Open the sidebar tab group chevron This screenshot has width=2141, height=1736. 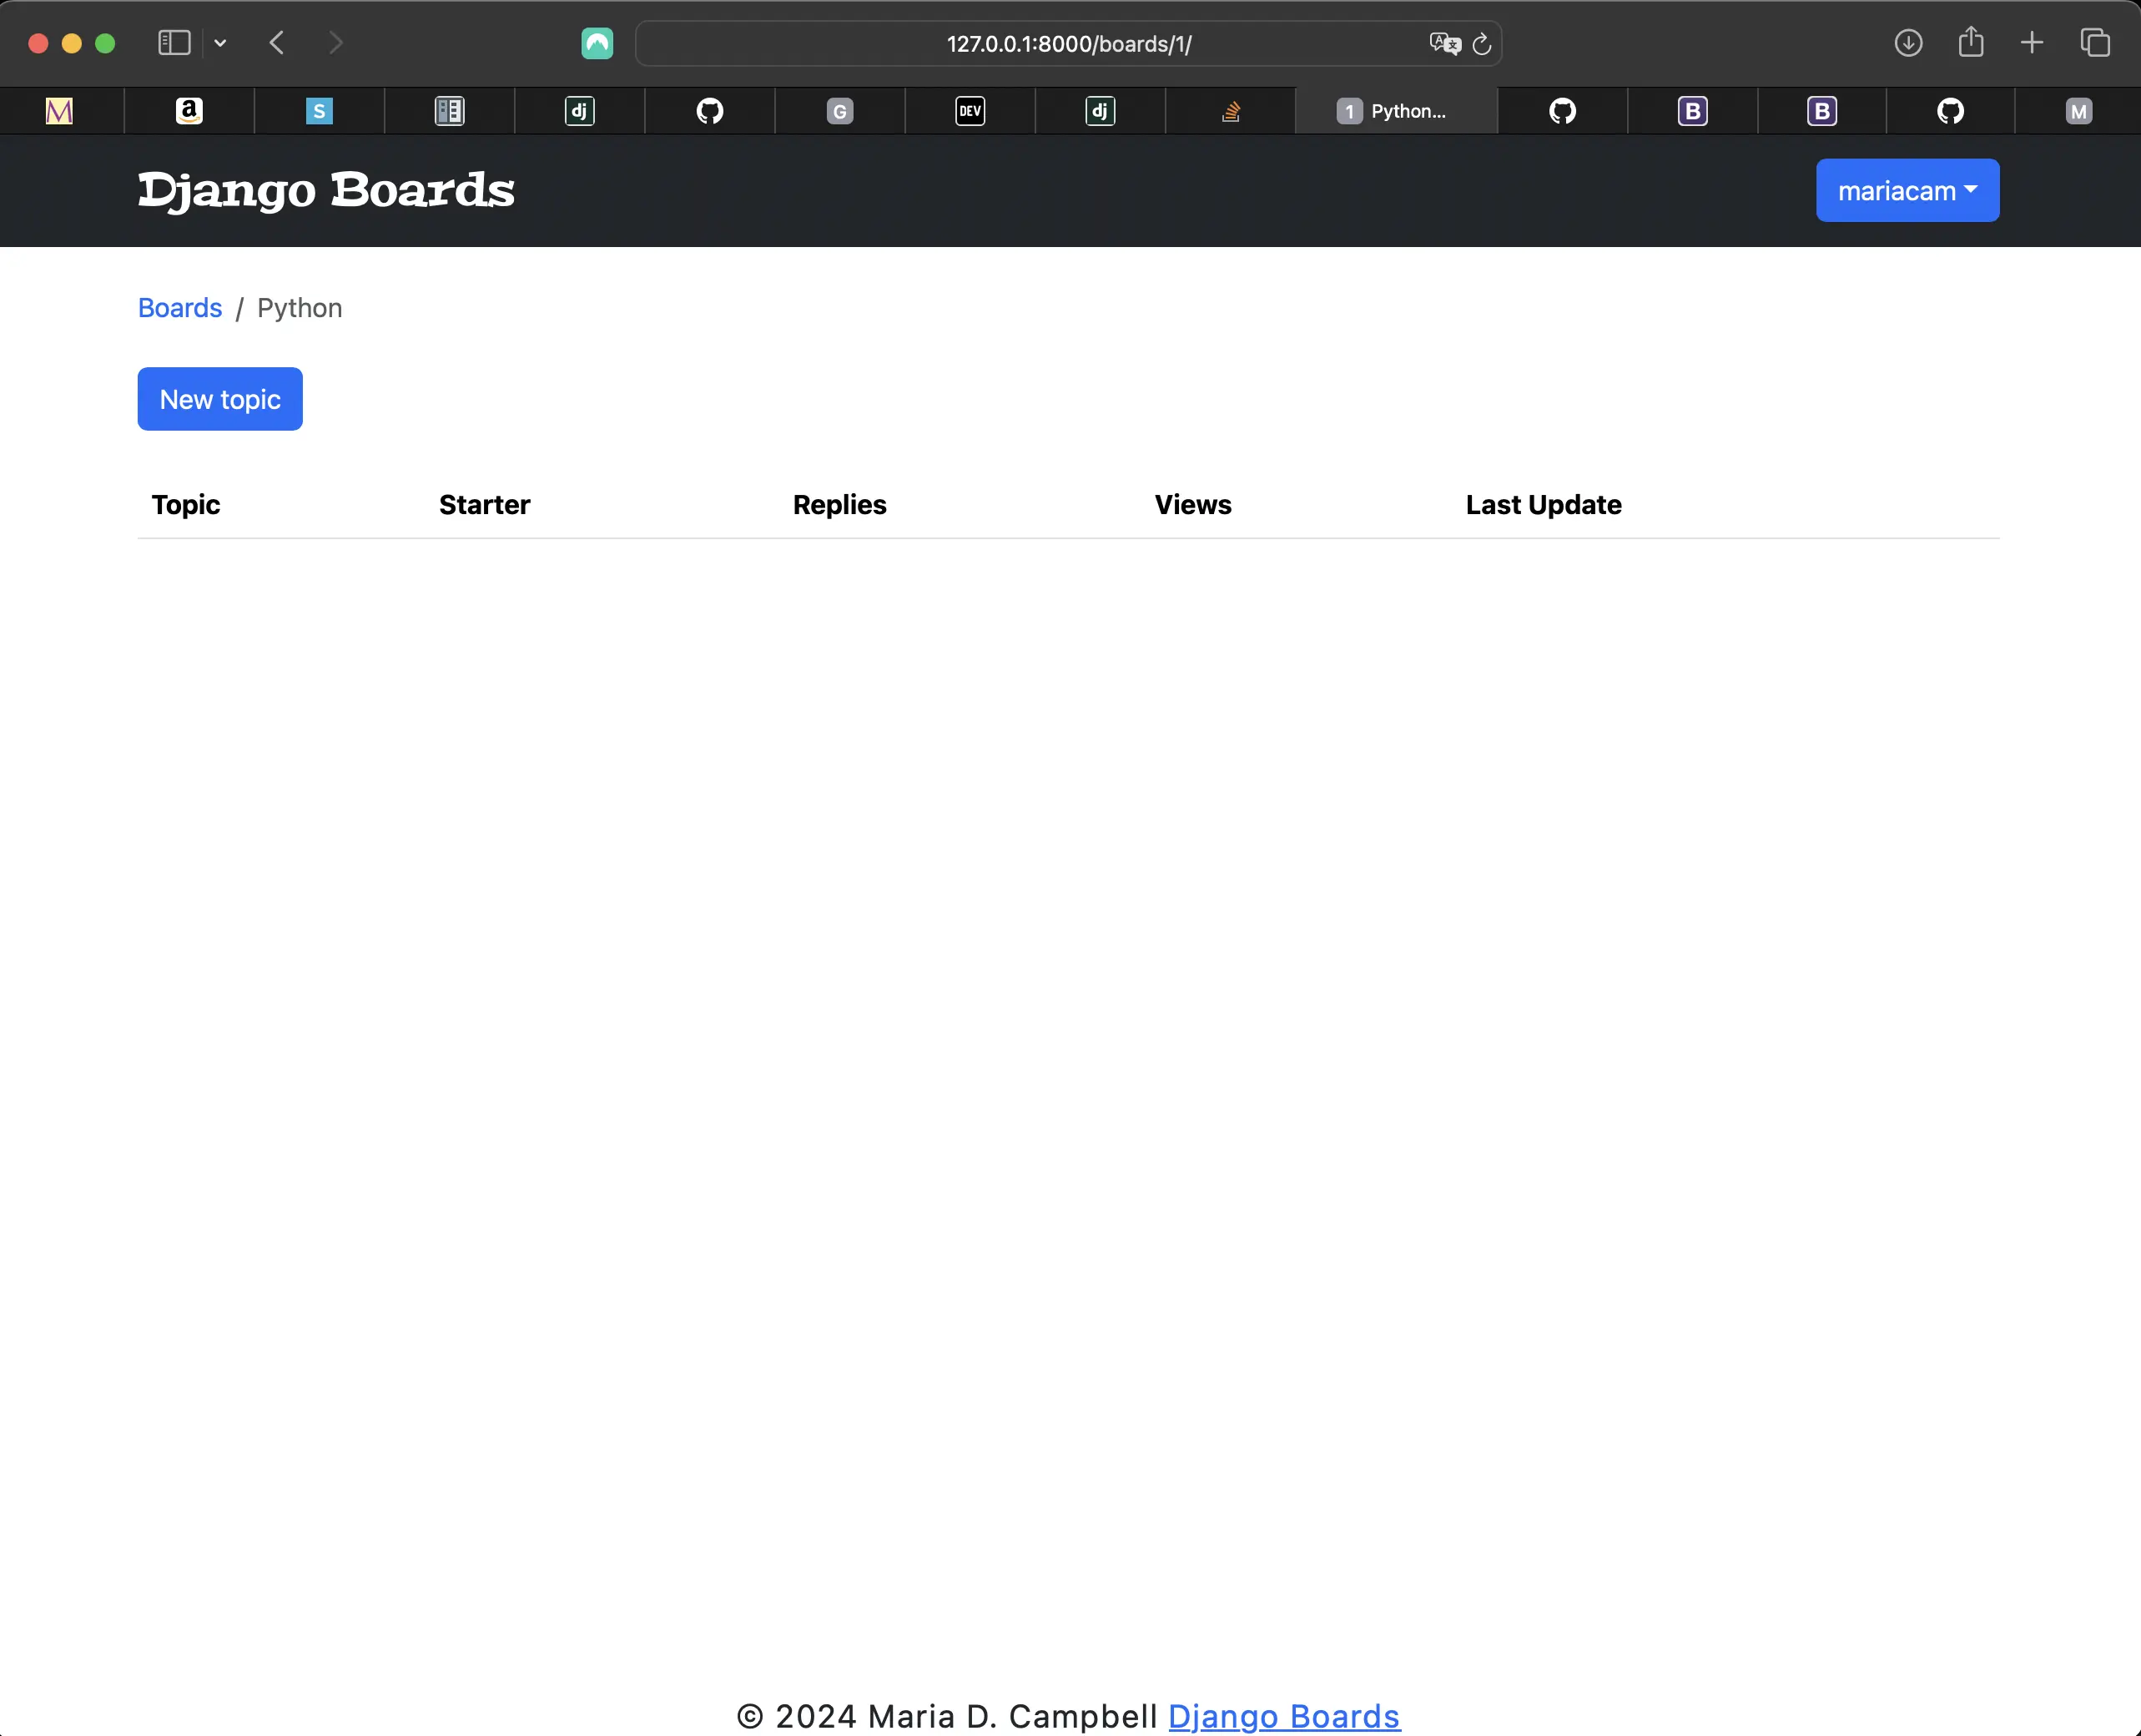221,43
